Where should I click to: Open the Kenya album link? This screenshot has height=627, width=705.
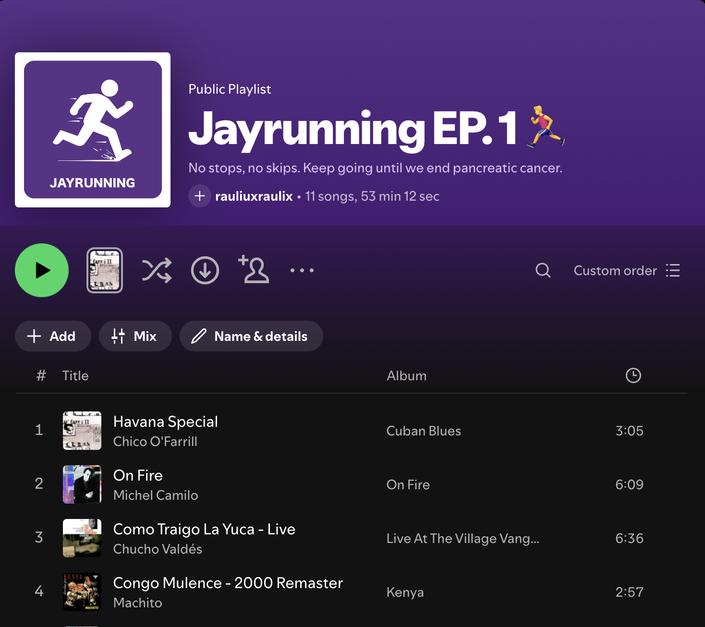(405, 592)
